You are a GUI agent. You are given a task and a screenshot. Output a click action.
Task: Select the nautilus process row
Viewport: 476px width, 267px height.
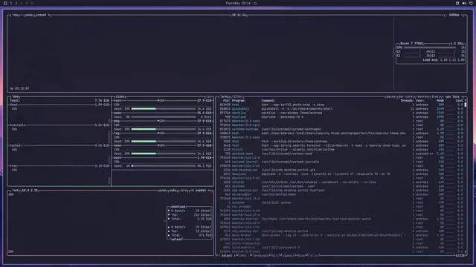341,113
